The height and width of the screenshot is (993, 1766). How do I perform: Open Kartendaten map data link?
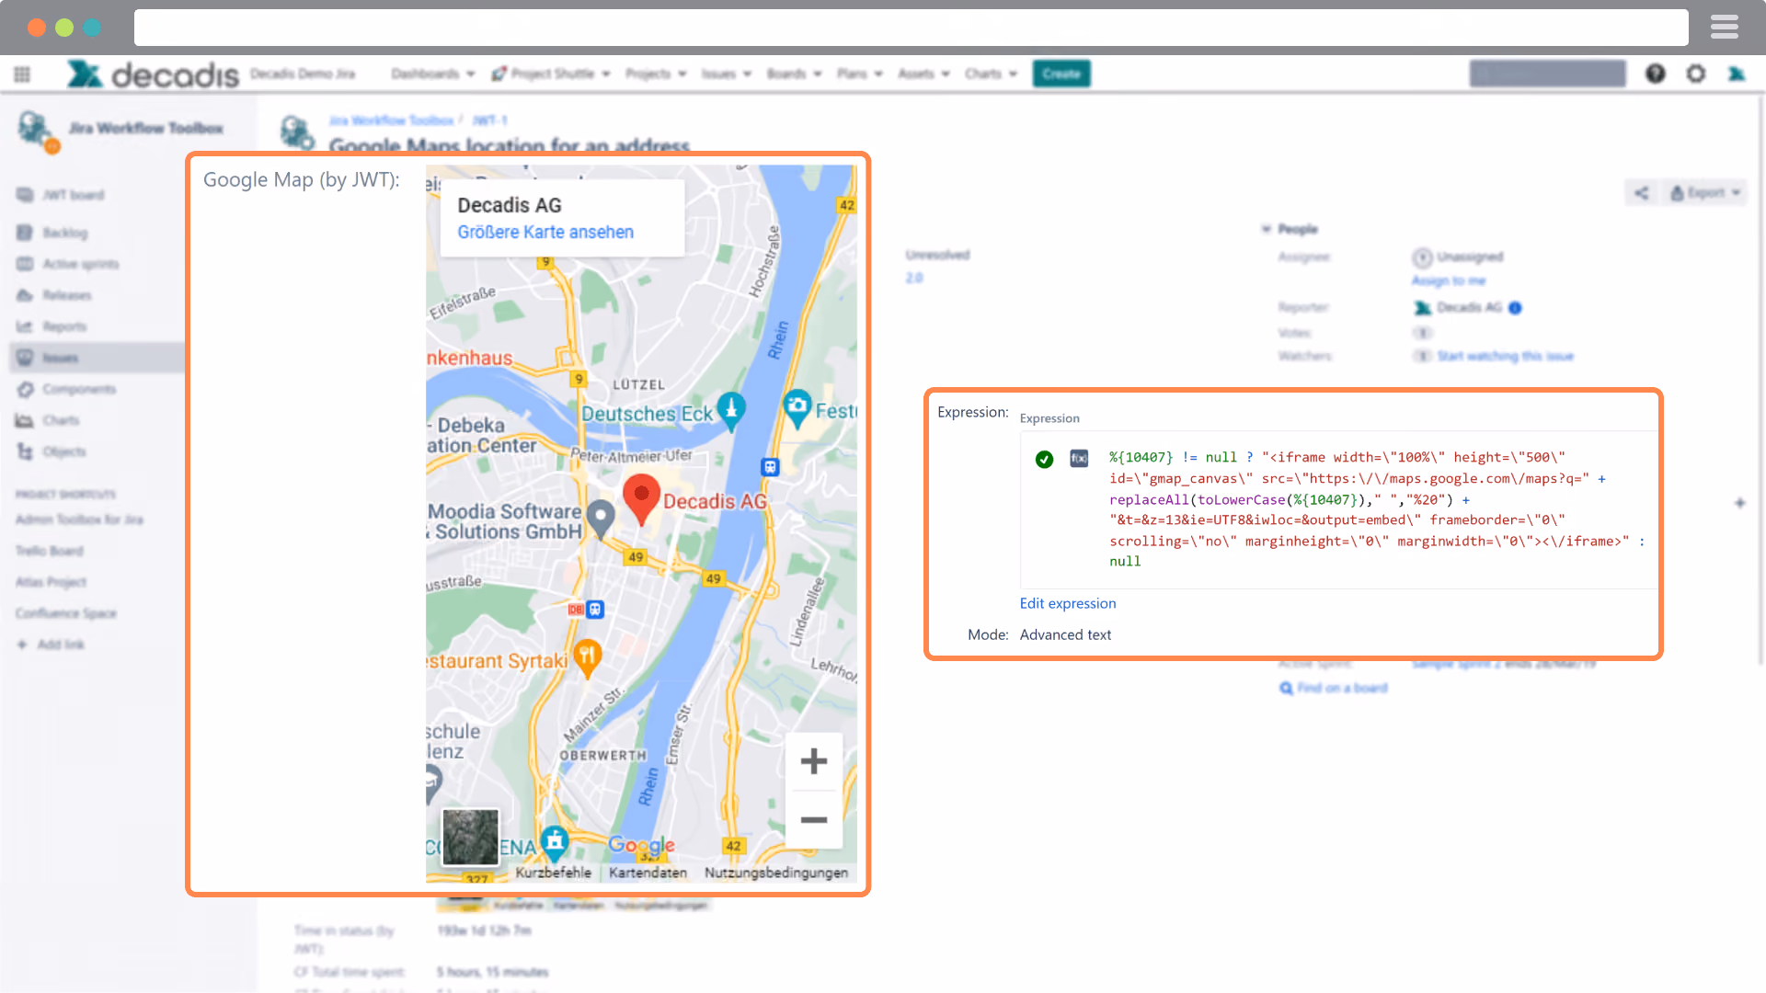pyautogui.click(x=648, y=873)
